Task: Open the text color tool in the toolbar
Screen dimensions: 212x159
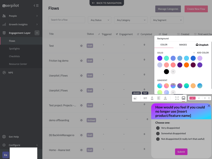Action: coord(152,98)
